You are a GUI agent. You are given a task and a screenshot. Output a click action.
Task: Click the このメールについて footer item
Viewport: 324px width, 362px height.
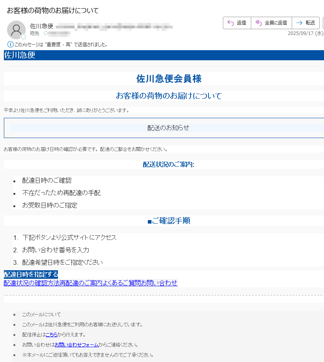[x=42, y=315]
